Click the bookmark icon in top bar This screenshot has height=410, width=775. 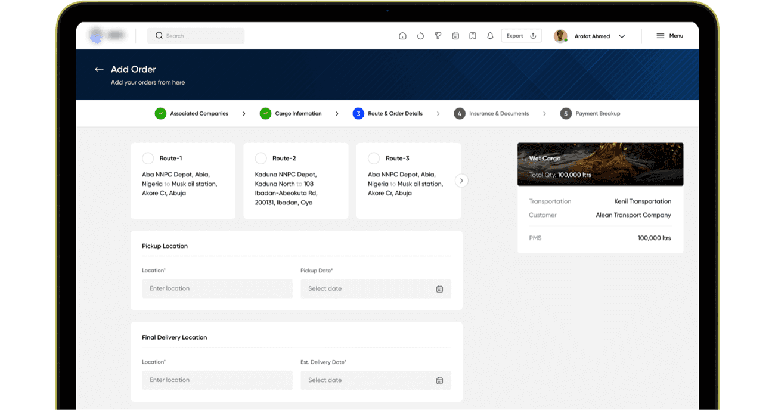tap(473, 36)
